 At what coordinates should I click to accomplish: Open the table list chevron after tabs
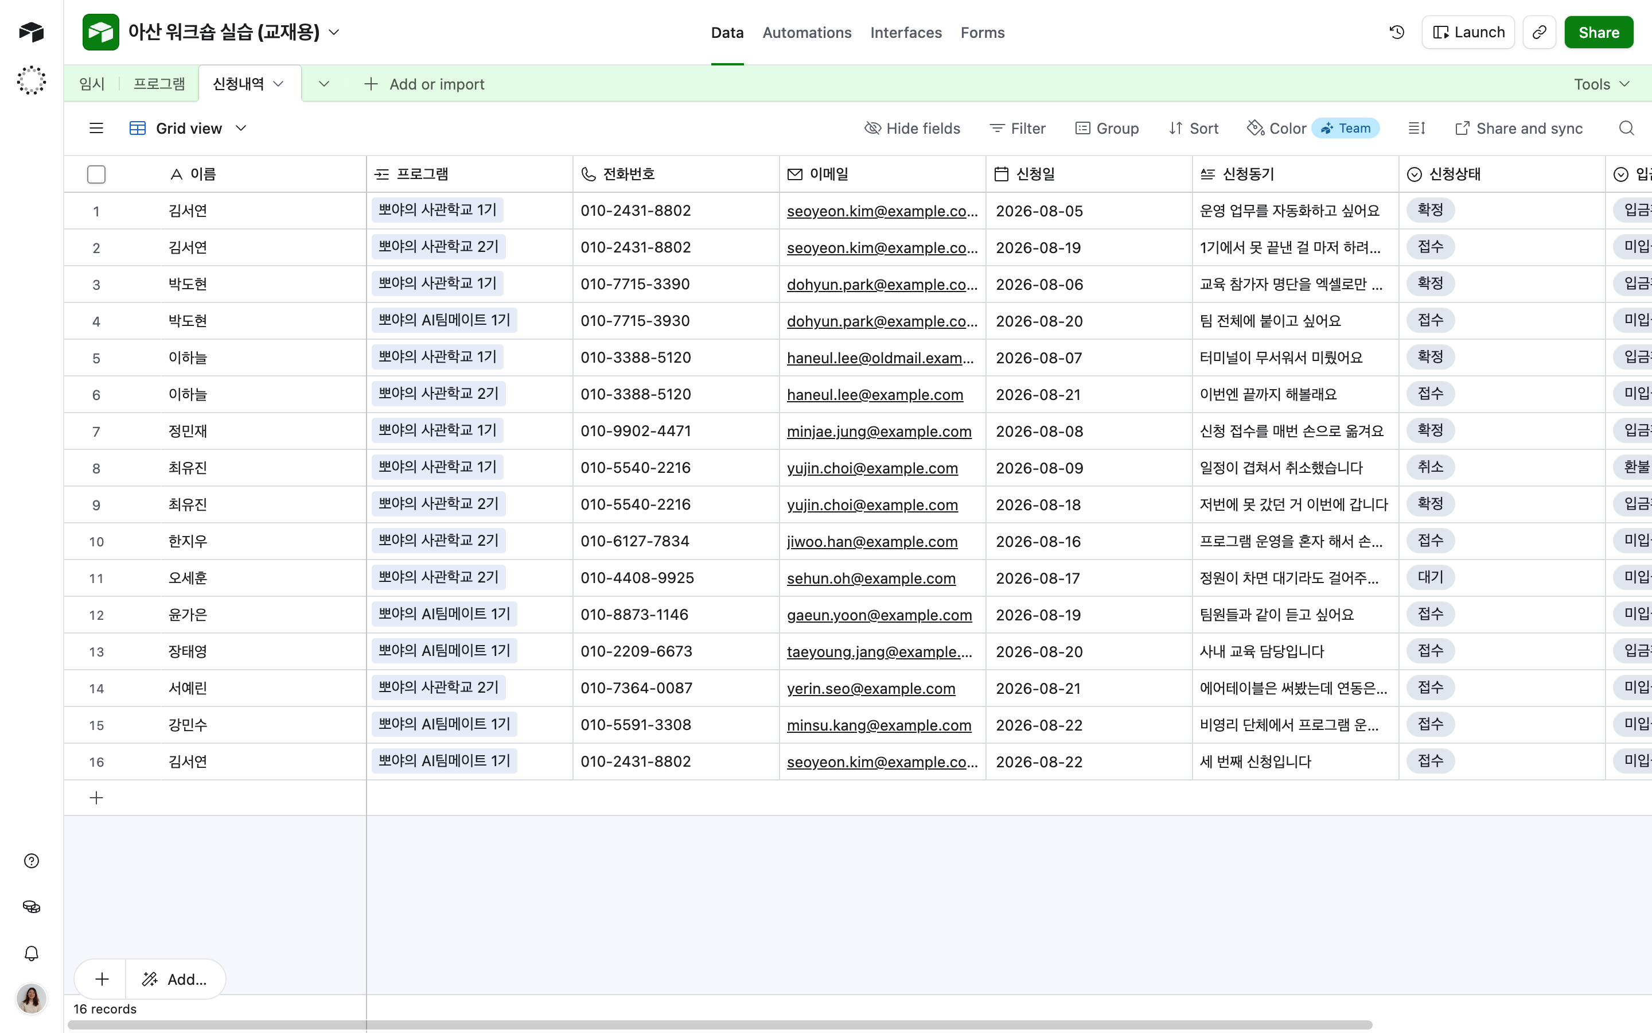coord(324,84)
